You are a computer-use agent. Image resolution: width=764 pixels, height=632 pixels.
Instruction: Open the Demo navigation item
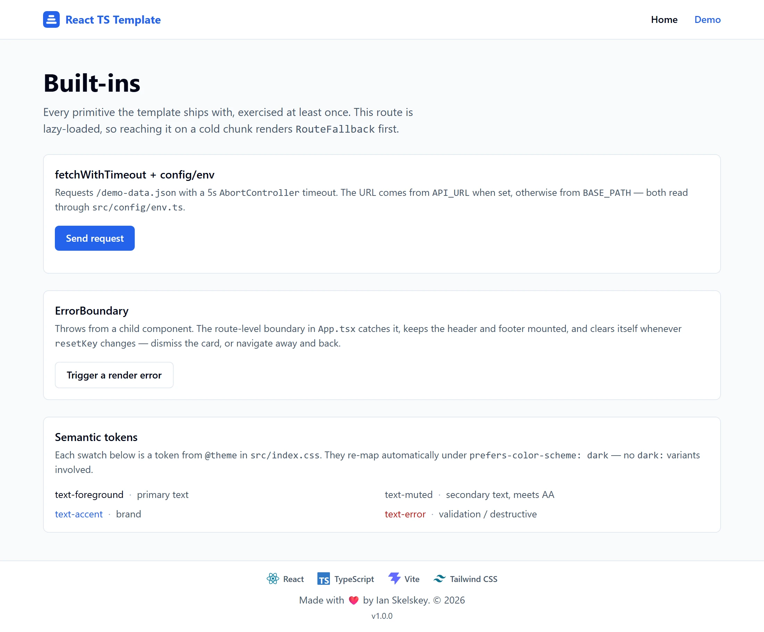[707, 20]
